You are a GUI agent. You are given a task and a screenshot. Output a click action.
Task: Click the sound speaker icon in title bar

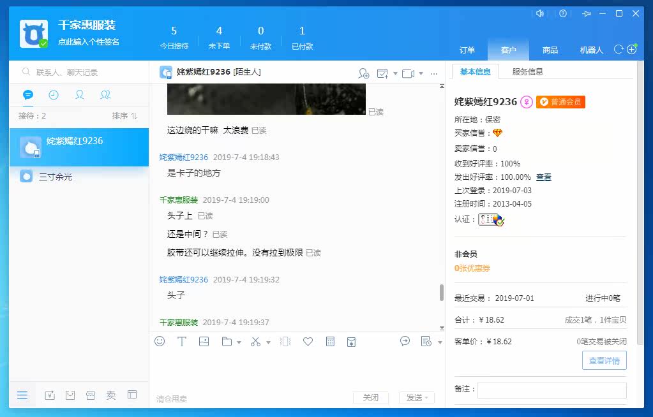[x=540, y=14]
